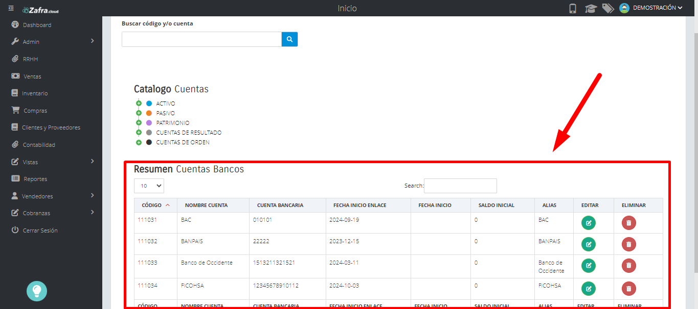
Task: Click the search magnifier button
Action: [289, 39]
